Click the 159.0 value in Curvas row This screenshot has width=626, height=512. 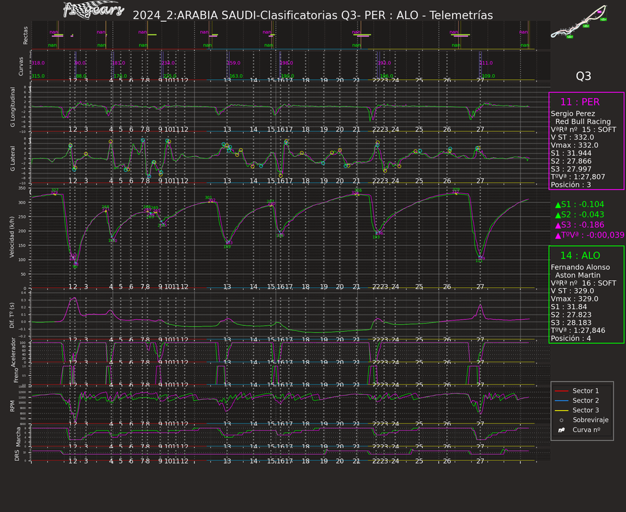click(x=234, y=63)
